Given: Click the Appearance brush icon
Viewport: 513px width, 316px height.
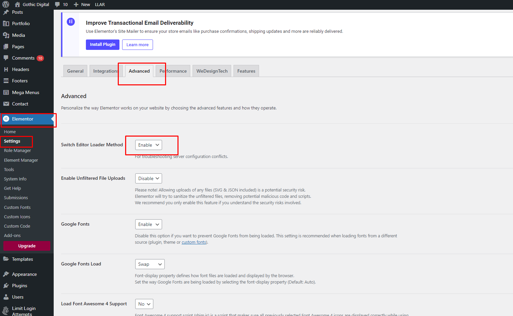Looking at the screenshot, I should (x=6, y=274).
